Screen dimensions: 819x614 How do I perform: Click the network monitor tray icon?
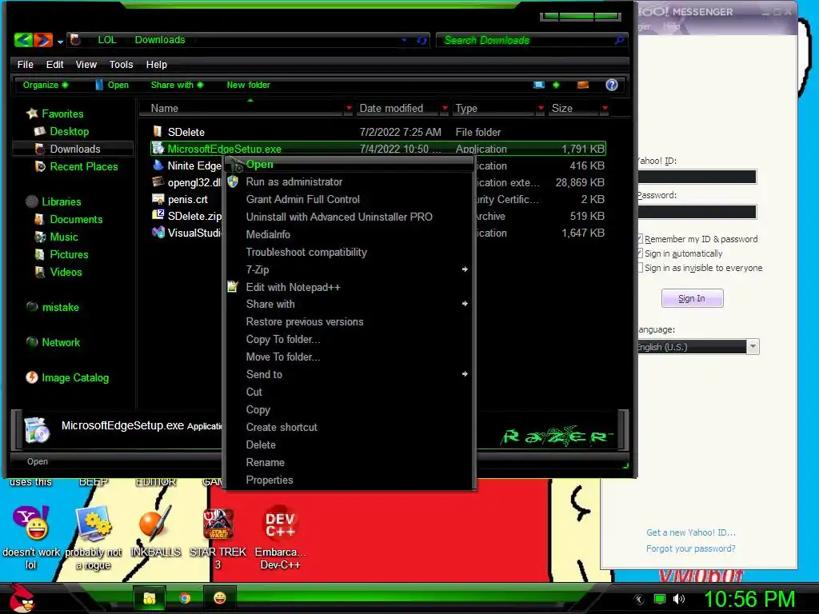pos(660,600)
